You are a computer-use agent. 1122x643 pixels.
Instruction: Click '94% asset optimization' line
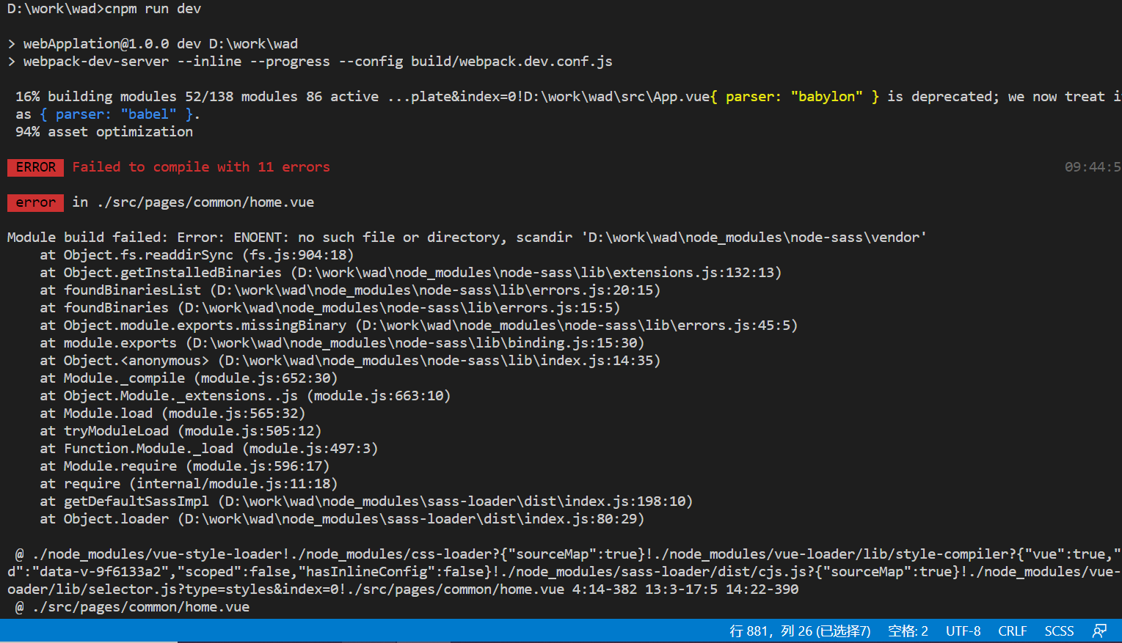104,132
